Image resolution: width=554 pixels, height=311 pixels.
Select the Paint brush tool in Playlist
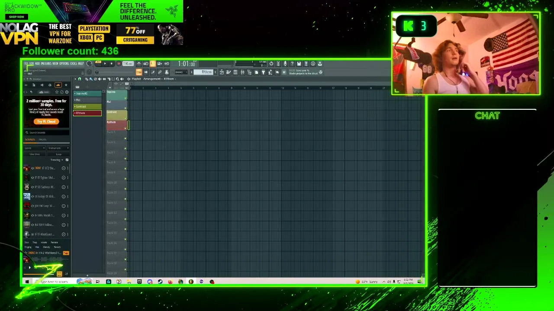pyautogui.click(x=90, y=79)
